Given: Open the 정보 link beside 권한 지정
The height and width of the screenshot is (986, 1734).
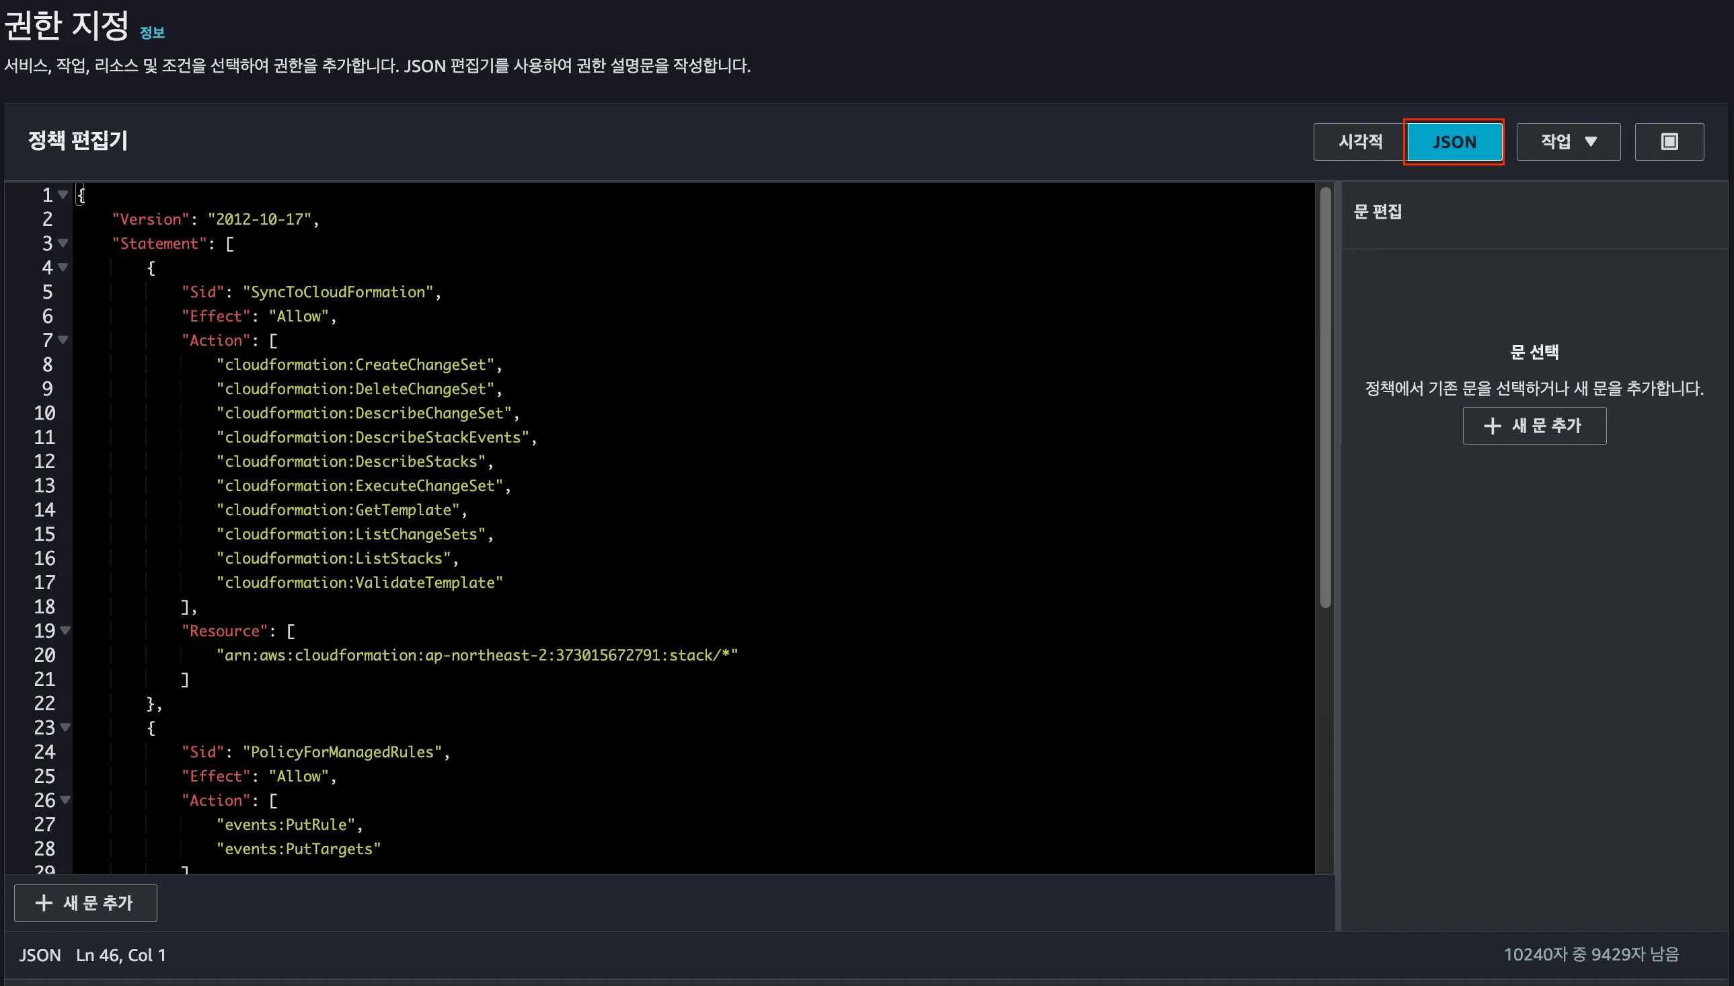Looking at the screenshot, I should point(151,32).
